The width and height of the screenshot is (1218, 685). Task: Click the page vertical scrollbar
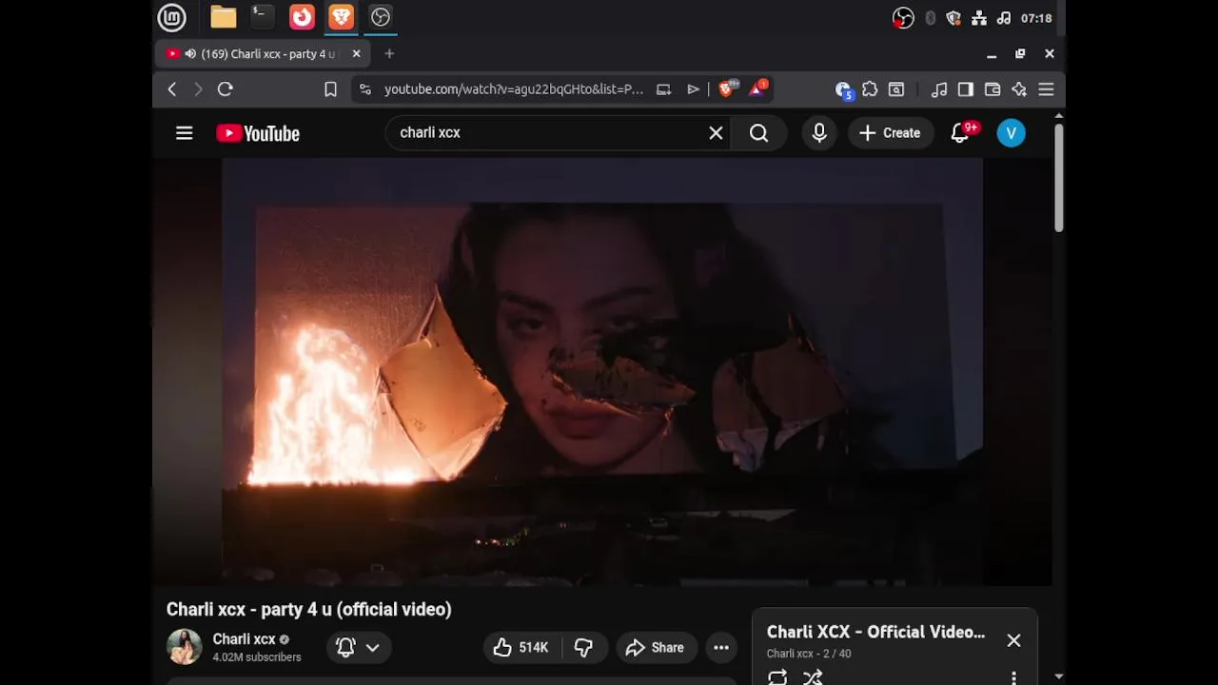tap(1058, 177)
